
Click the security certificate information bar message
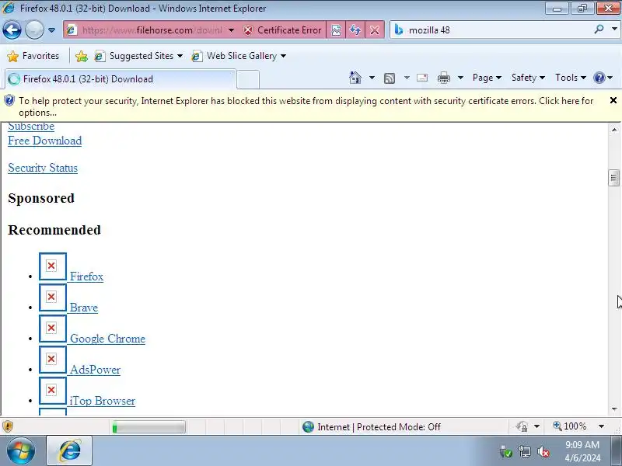pos(306,106)
